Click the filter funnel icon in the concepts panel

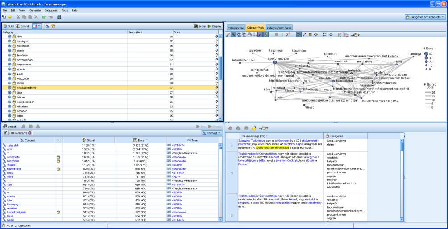pyautogui.click(x=5, y=133)
